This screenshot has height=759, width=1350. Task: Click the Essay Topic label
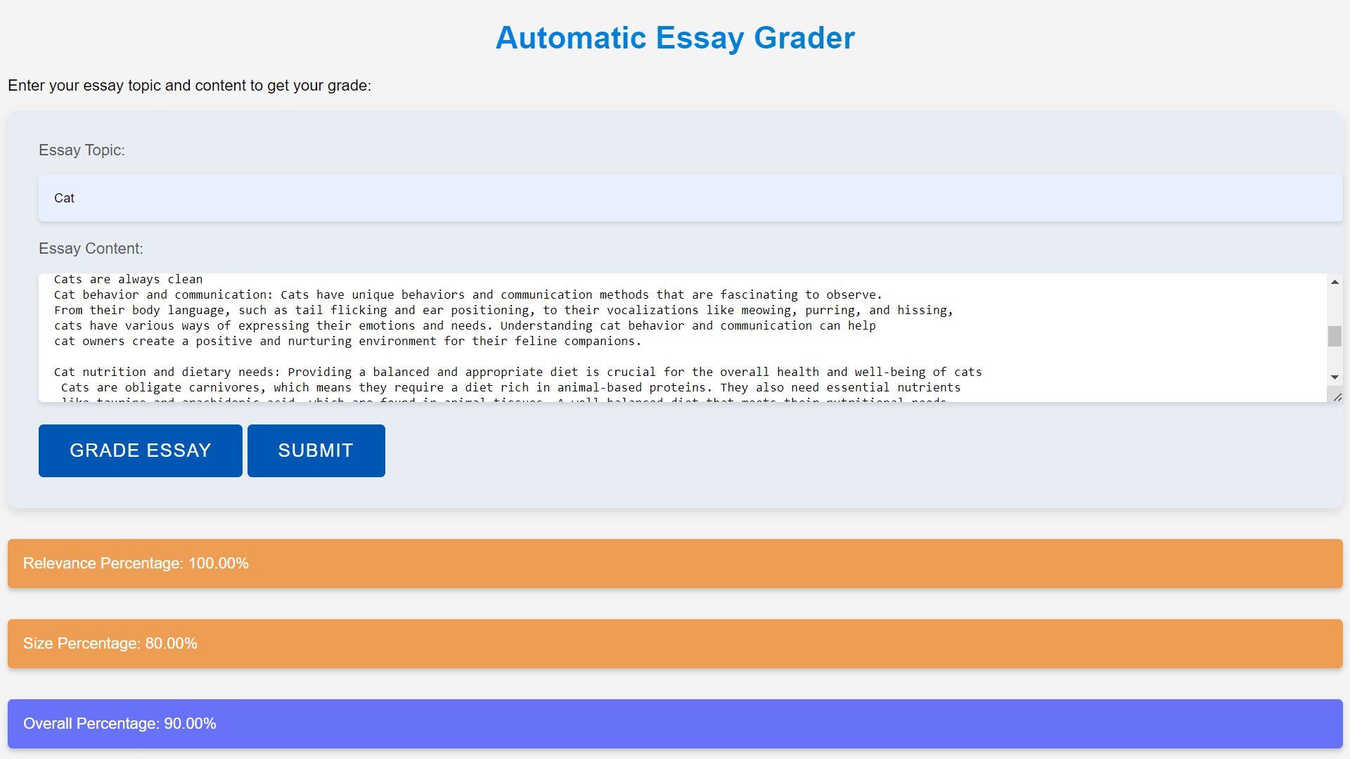pos(82,150)
